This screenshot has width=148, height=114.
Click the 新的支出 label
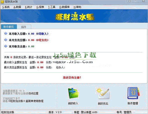coord(103,104)
